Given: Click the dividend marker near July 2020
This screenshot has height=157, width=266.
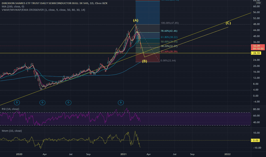Looking at the screenshot, I should (68, 102).
